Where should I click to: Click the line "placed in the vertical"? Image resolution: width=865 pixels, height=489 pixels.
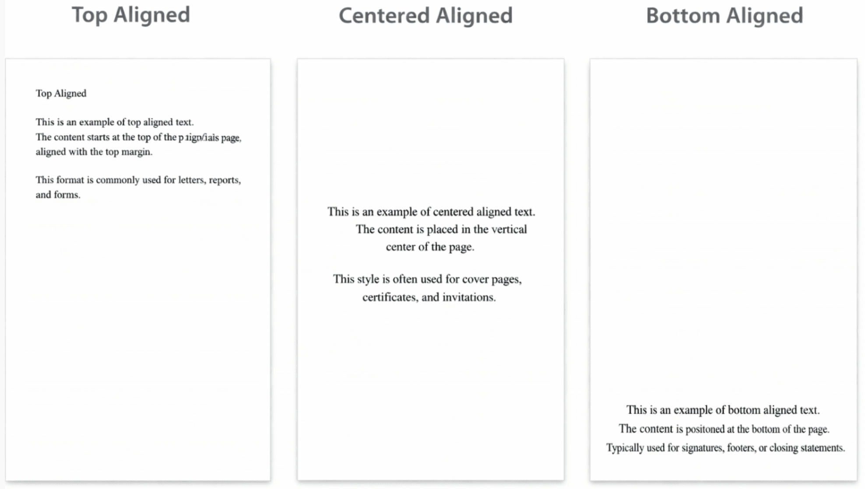coord(441,229)
